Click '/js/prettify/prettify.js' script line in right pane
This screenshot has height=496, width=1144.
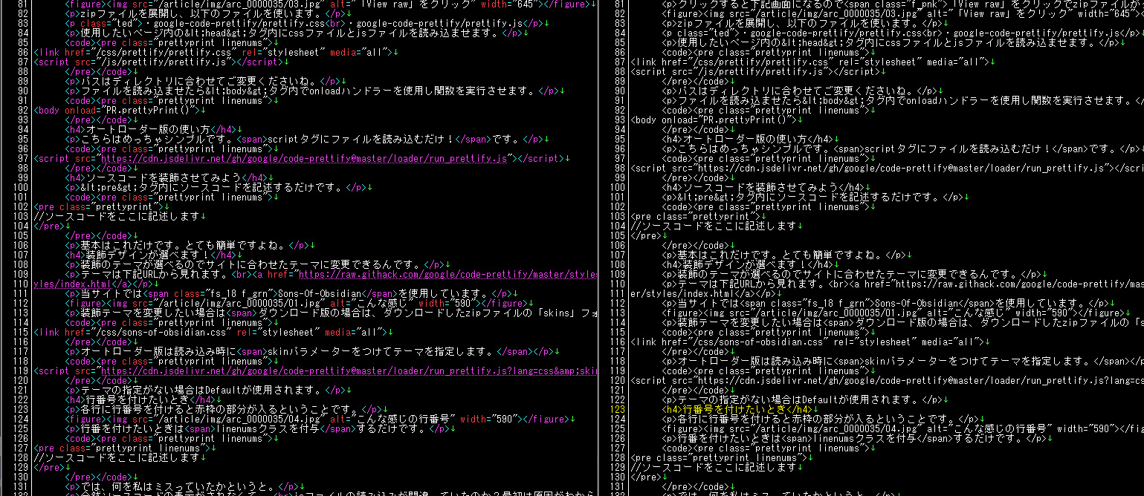(x=758, y=71)
